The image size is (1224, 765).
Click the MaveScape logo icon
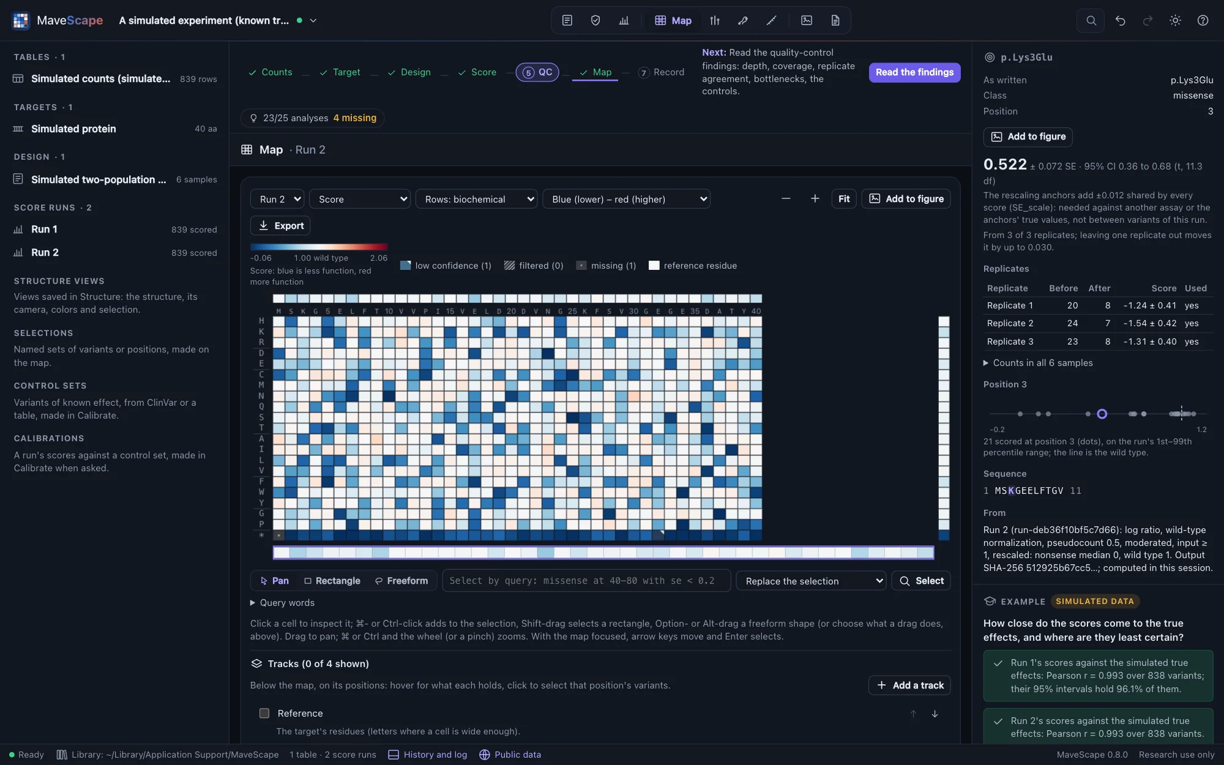[21, 20]
